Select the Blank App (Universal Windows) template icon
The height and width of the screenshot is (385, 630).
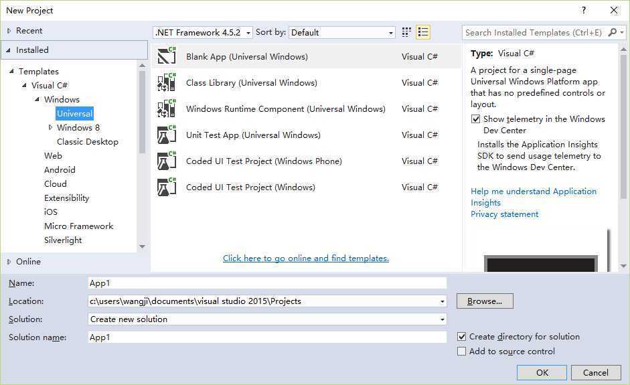pos(166,56)
